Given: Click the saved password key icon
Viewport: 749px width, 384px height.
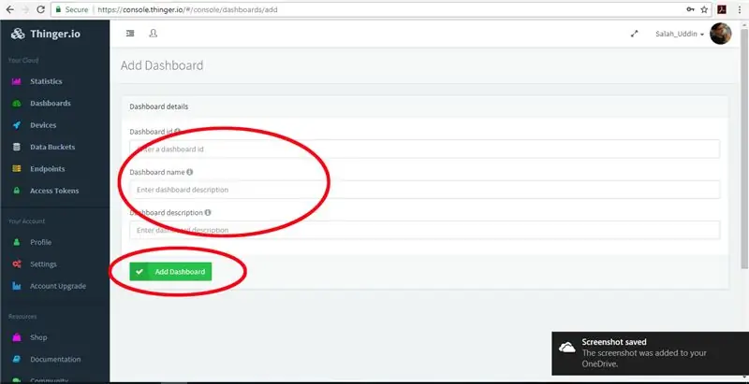Looking at the screenshot, I should [x=690, y=9].
